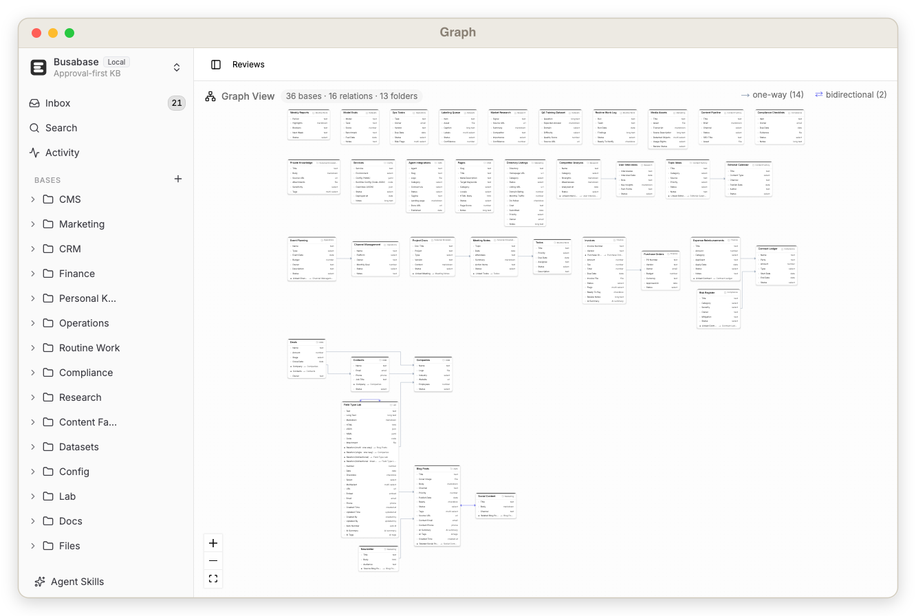
Task: Select the Companies graph node
Action: [433, 375]
